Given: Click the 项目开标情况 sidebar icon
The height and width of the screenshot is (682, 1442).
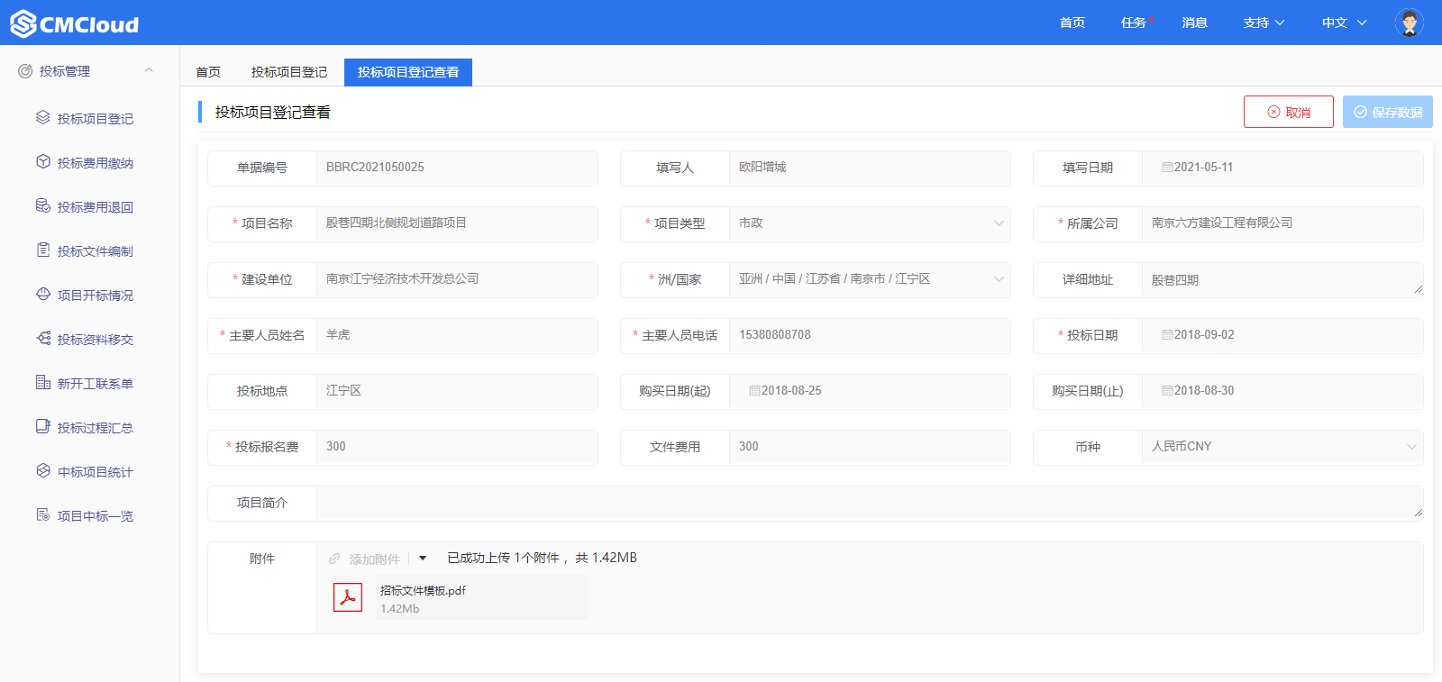Looking at the screenshot, I should click(42, 295).
